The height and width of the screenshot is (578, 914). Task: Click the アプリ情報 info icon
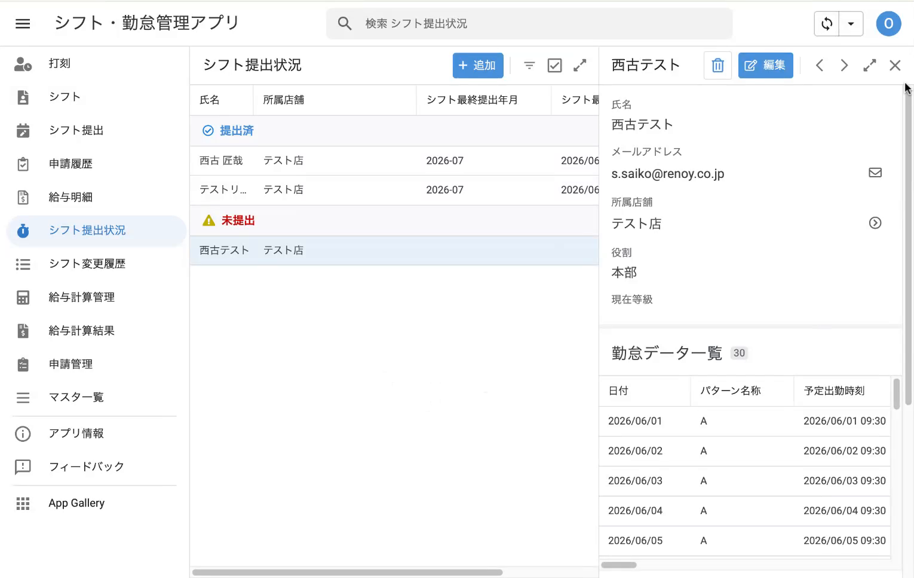(x=23, y=433)
